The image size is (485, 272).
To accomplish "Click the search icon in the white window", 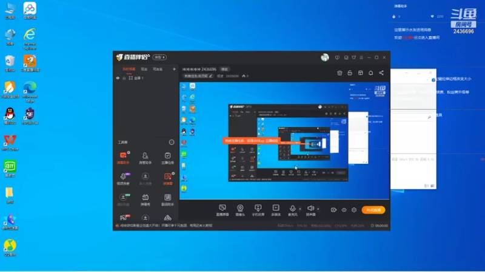I will click(429, 117).
